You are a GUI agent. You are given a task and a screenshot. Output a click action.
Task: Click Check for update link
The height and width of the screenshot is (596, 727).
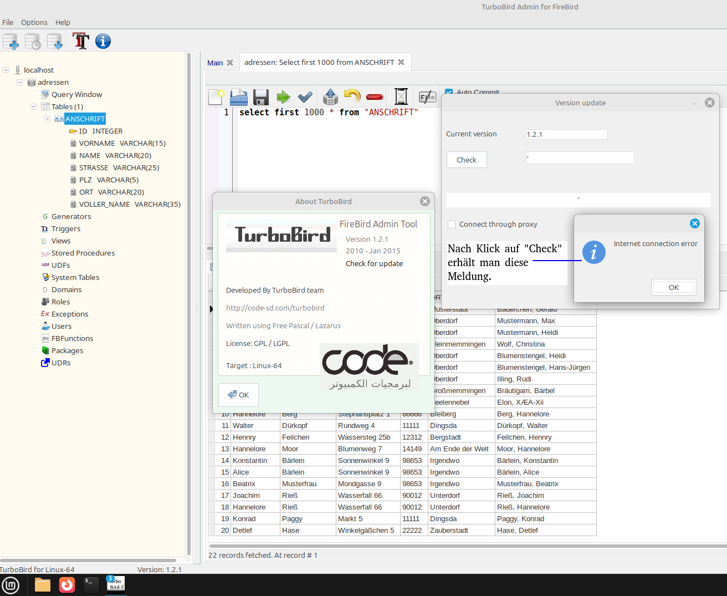click(x=374, y=264)
